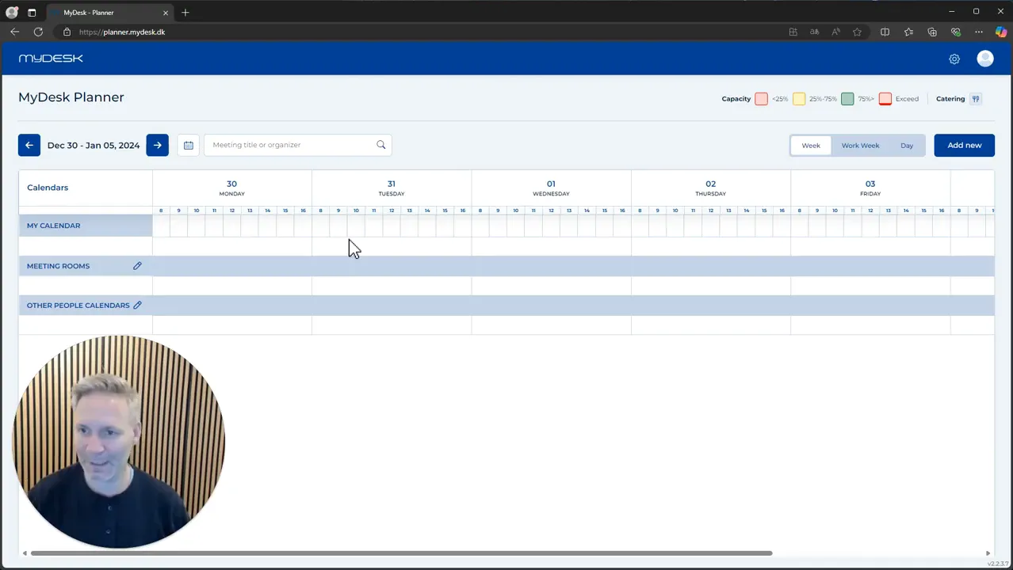Open a new browser tab
Screen dimensions: 1013x570
[185, 13]
